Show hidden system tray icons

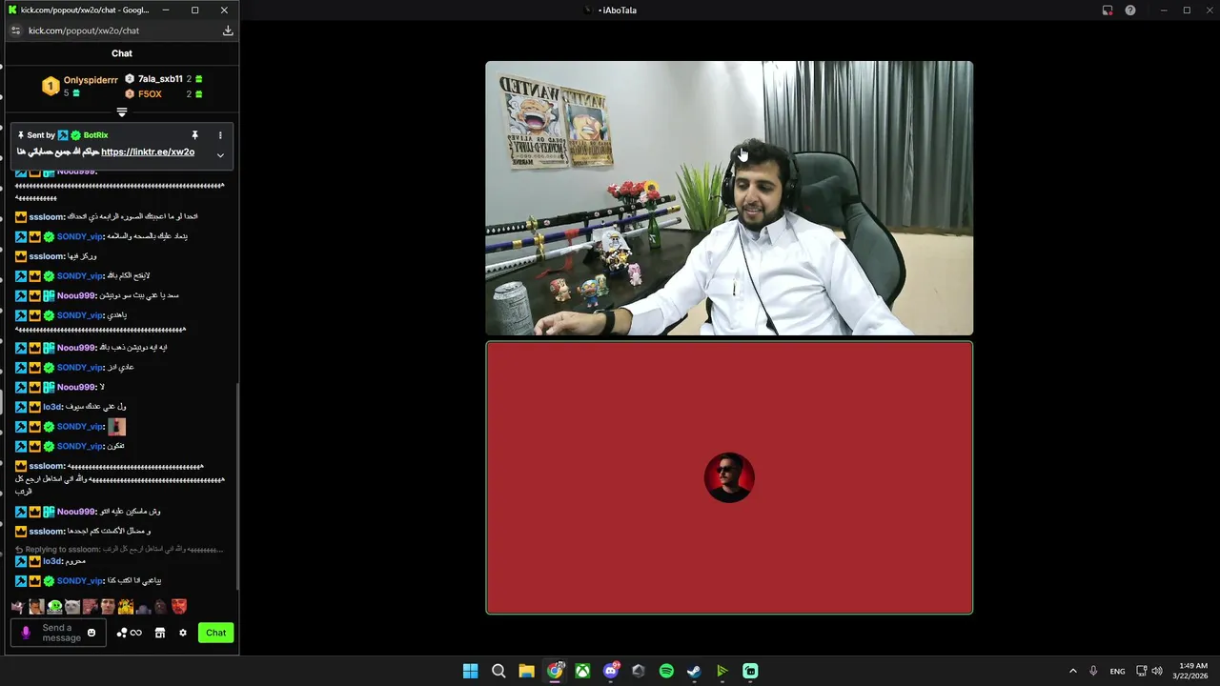pyautogui.click(x=1072, y=671)
